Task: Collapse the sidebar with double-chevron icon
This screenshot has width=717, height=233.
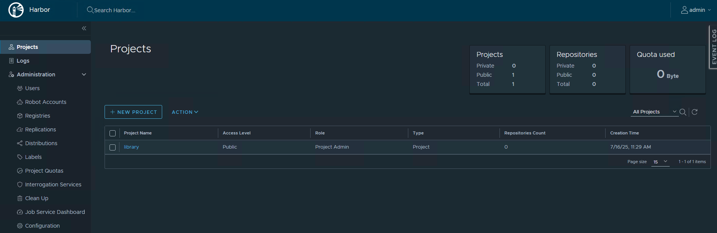Action: point(84,28)
